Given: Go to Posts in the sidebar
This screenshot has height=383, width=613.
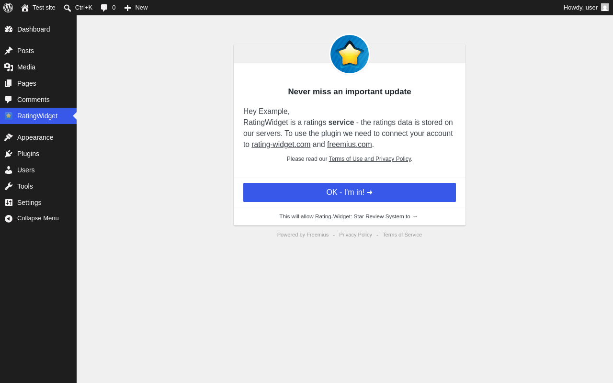Looking at the screenshot, I should click(x=38, y=51).
